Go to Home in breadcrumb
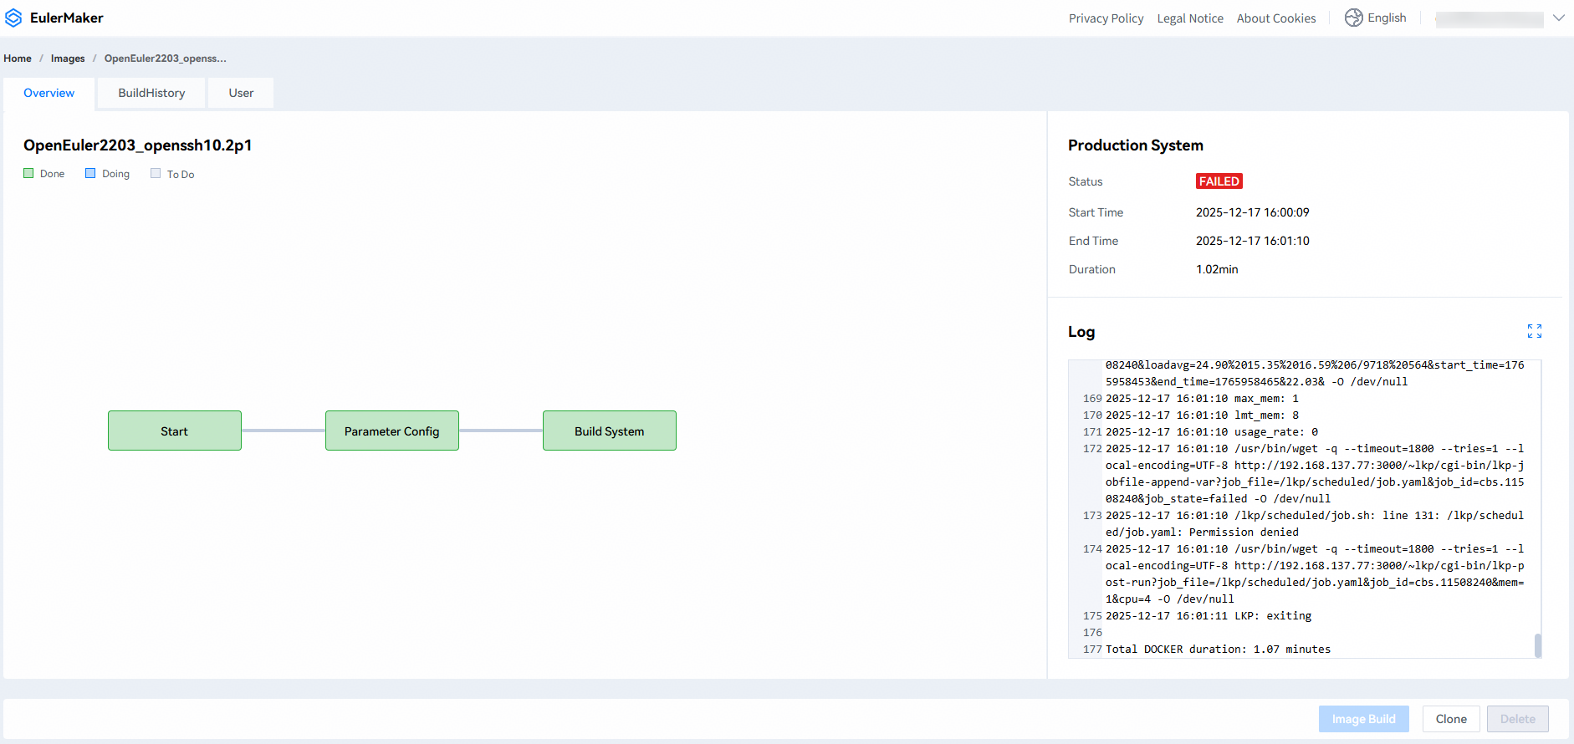The width and height of the screenshot is (1574, 744). point(18,59)
